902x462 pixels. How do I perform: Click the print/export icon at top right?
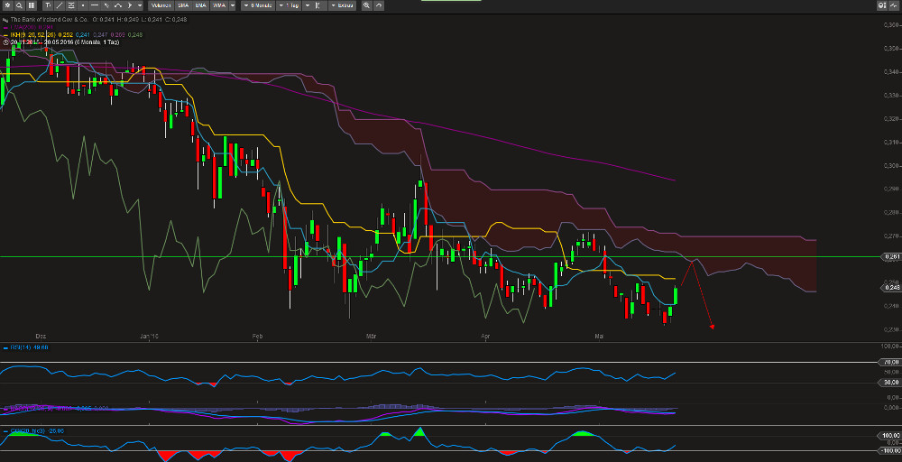(x=882, y=5)
